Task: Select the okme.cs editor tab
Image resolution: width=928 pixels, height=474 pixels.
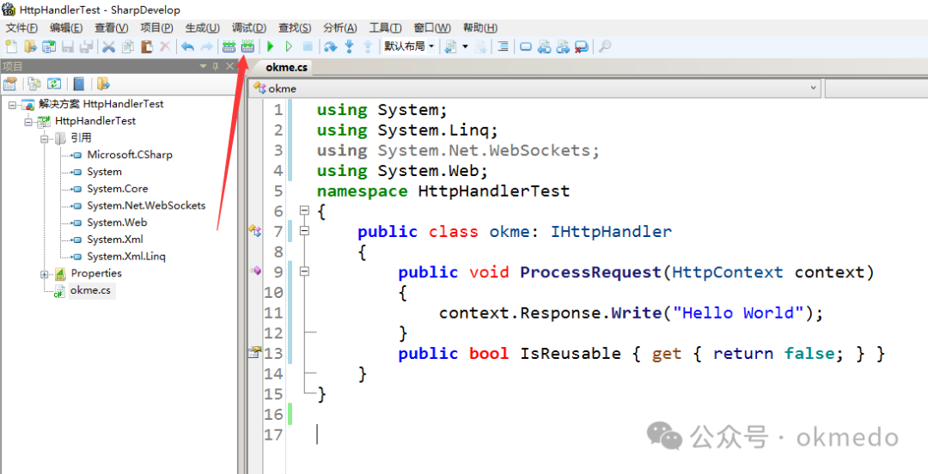Action: [286, 68]
